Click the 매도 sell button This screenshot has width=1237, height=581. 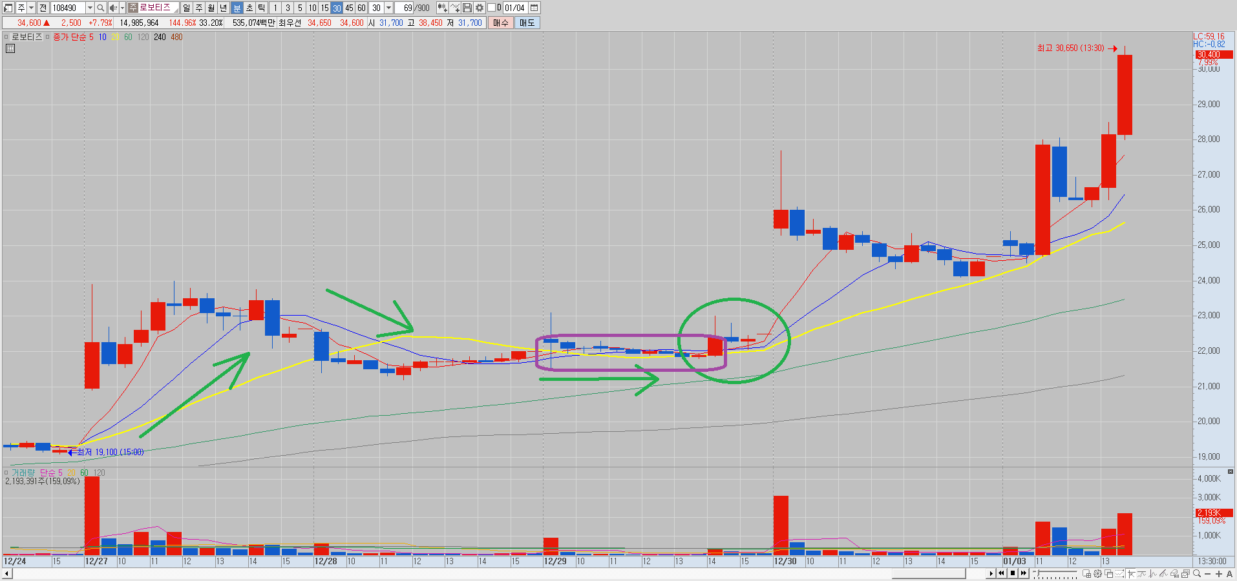[527, 23]
